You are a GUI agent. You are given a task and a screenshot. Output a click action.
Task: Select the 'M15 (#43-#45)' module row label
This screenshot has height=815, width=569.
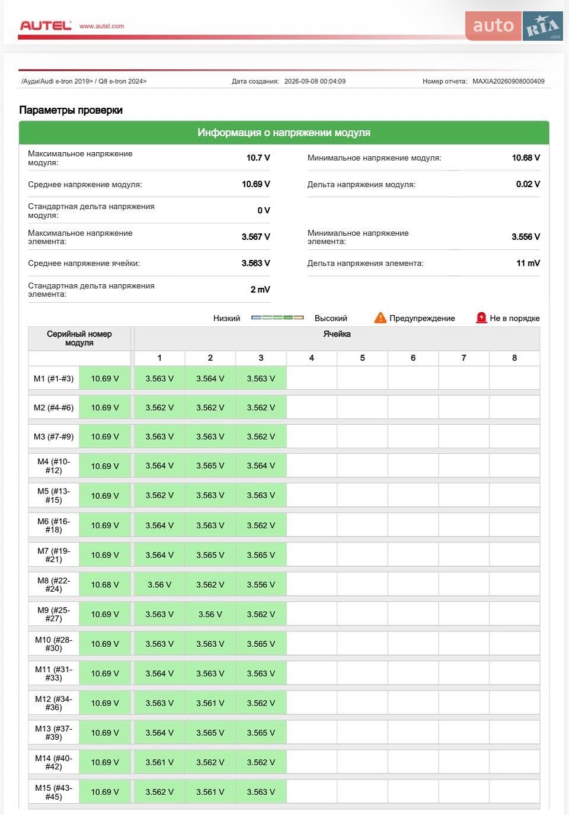(x=54, y=792)
